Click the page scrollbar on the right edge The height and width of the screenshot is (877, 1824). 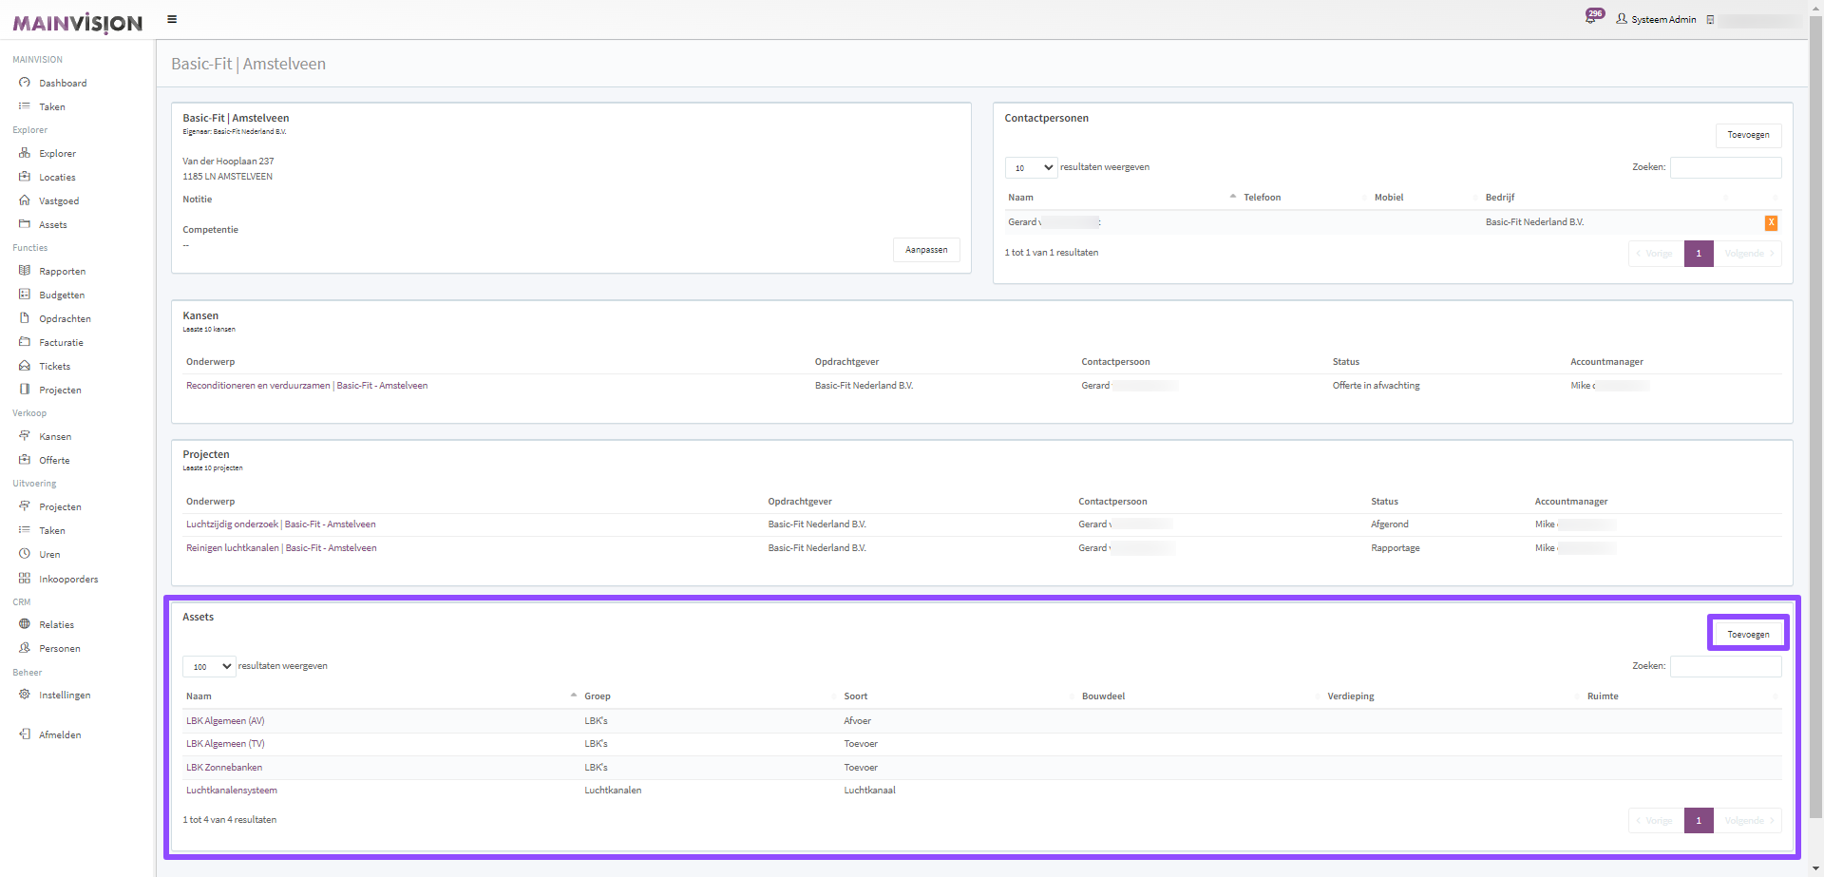[x=1815, y=380]
